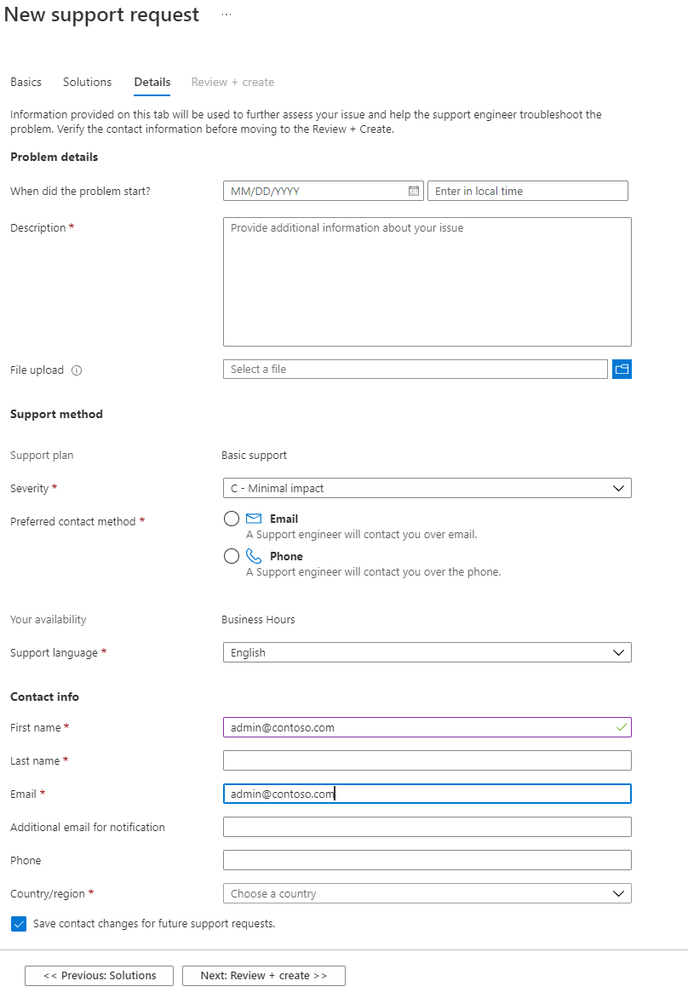688x998 pixels.
Task: Open the ellipsis menu beside page title
Action: [226, 14]
